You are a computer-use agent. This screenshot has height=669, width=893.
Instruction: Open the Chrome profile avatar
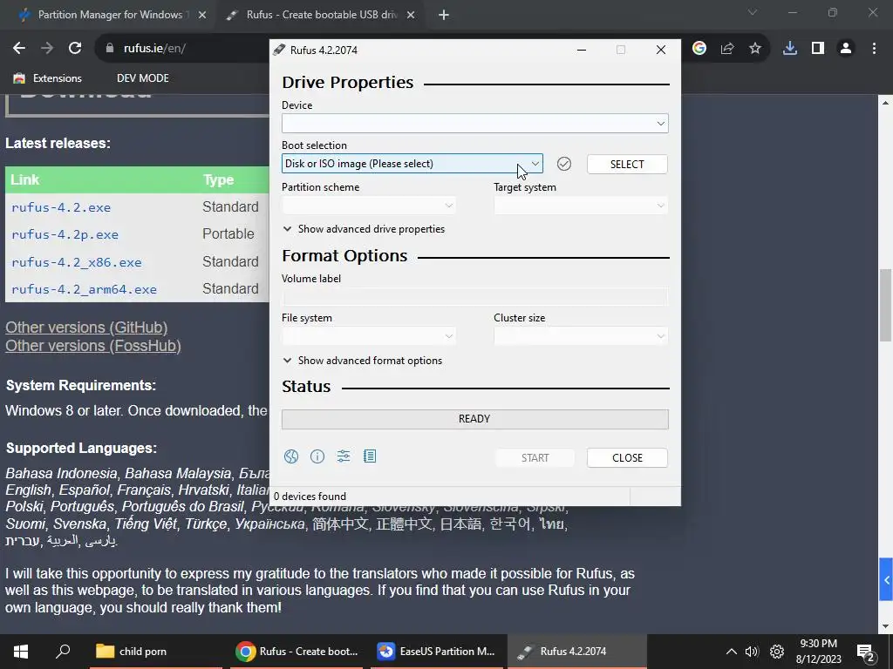point(846,49)
